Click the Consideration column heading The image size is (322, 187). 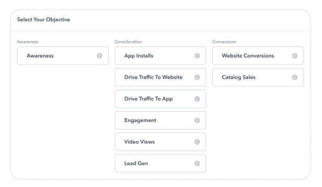(128, 42)
